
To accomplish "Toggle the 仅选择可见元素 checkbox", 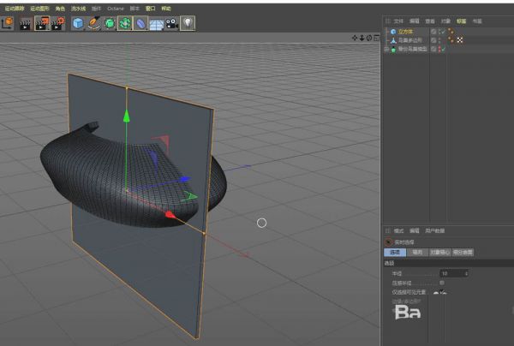I will (441, 292).
